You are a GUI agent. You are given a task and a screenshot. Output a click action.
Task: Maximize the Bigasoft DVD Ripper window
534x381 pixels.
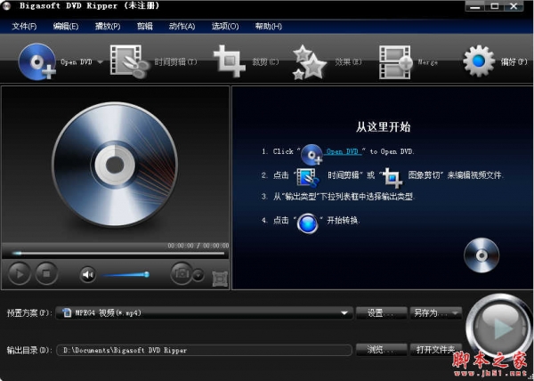click(x=495, y=6)
